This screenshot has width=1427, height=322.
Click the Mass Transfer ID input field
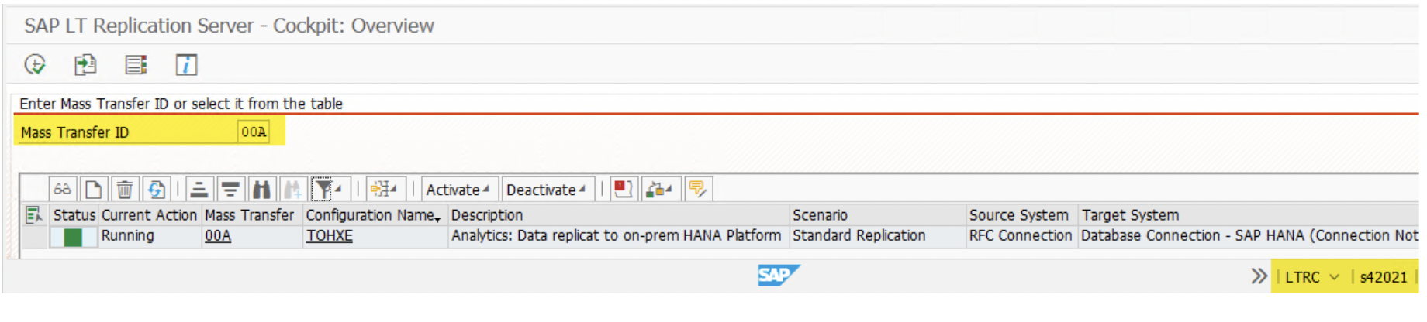pyautogui.click(x=253, y=132)
